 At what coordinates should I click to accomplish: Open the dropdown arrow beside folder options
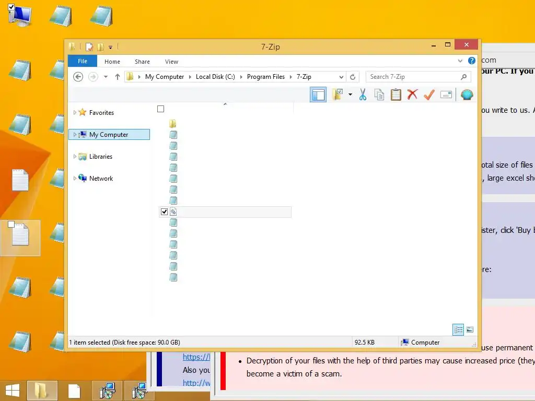(350, 95)
